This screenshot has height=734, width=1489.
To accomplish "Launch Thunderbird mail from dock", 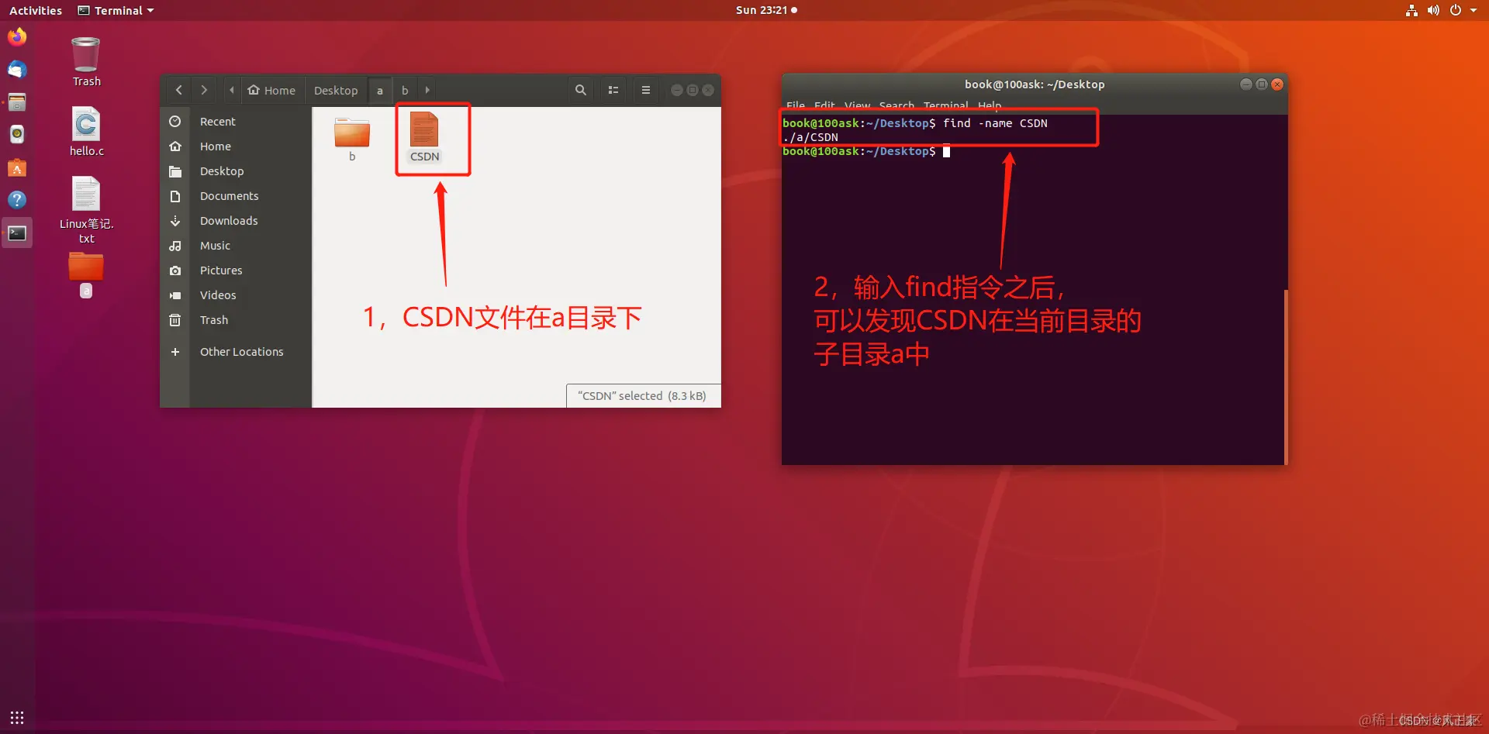I will 17,70.
